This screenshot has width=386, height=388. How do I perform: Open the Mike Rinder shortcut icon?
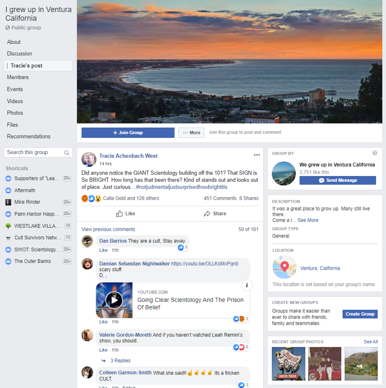pyautogui.click(x=8, y=202)
